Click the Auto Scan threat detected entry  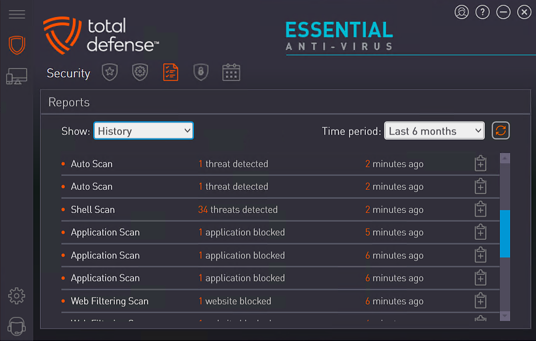coord(233,164)
